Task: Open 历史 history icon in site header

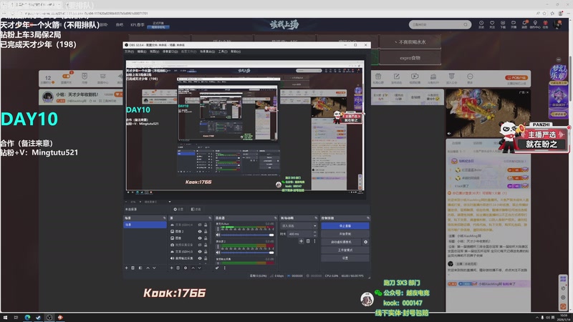Action: click(481, 24)
